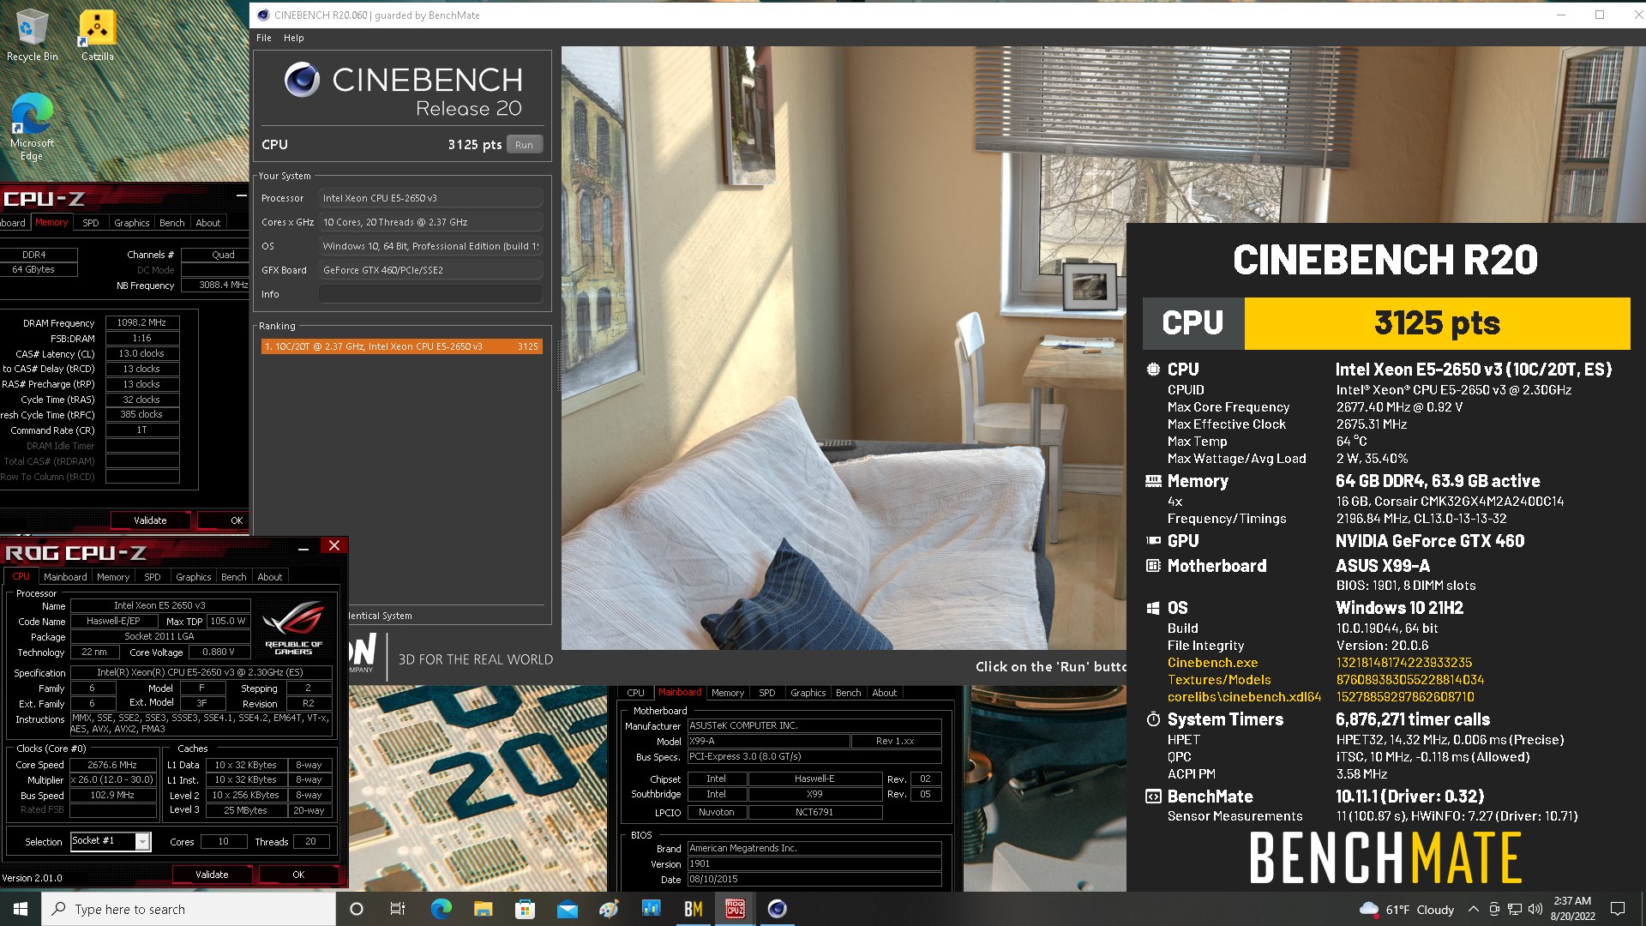Open About tab in Mainboard CPU-Z window
Image resolution: width=1646 pixels, height=926 pixels.
pyautogui.click(x=885, y=693)
